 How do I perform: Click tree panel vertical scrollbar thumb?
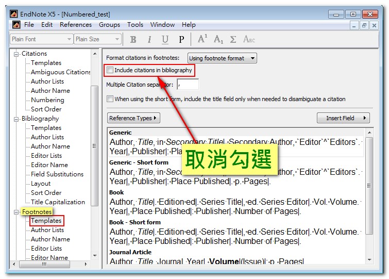pyautogui.click(x=94, y=146)
